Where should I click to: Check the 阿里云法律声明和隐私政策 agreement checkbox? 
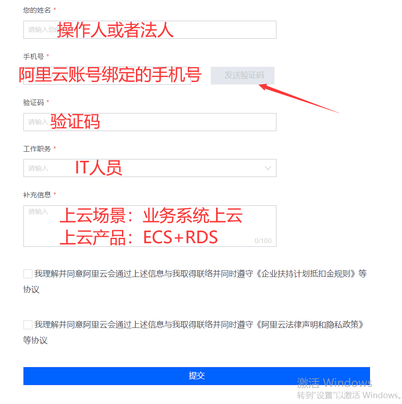pos(28,325)
